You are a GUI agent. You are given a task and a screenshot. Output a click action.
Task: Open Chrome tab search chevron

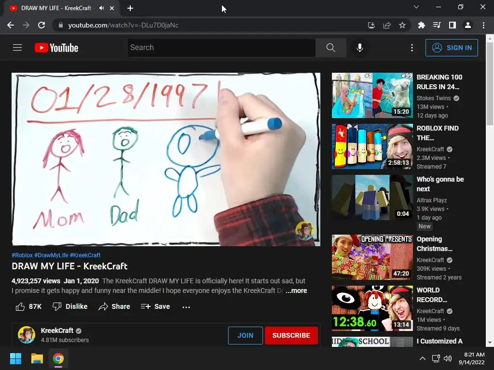tap(416, 7)
